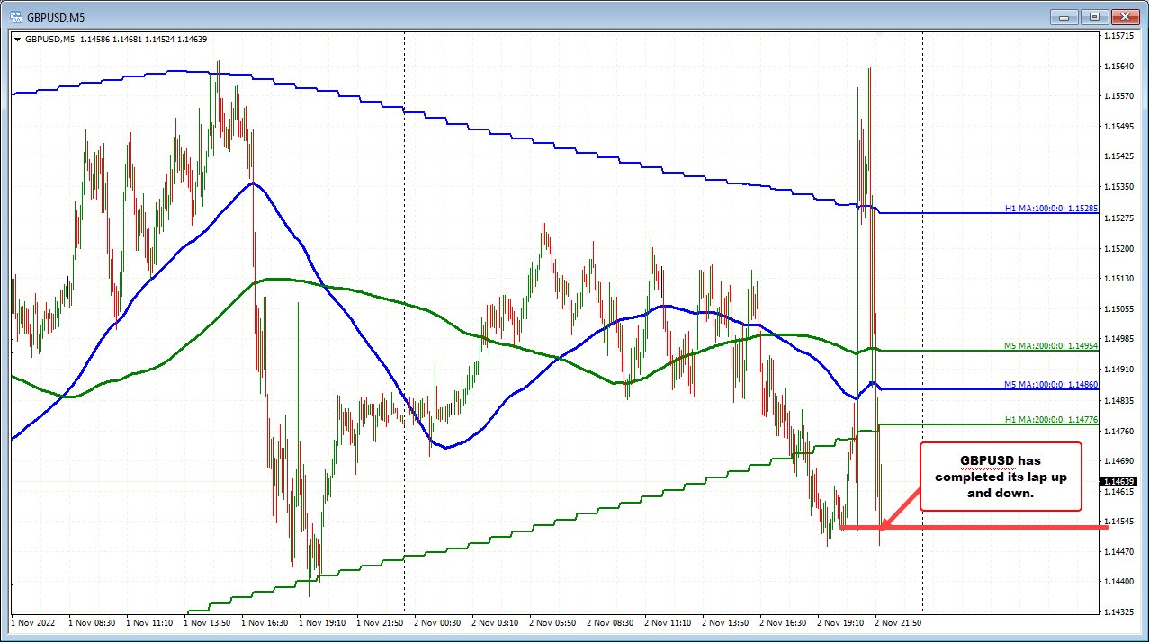Image resolution: width=1149 pixels, height=642 pixels.
Task: Click the 2 Nov 16:30 time label
Action: pyautogui.click(x=784, y=621)
